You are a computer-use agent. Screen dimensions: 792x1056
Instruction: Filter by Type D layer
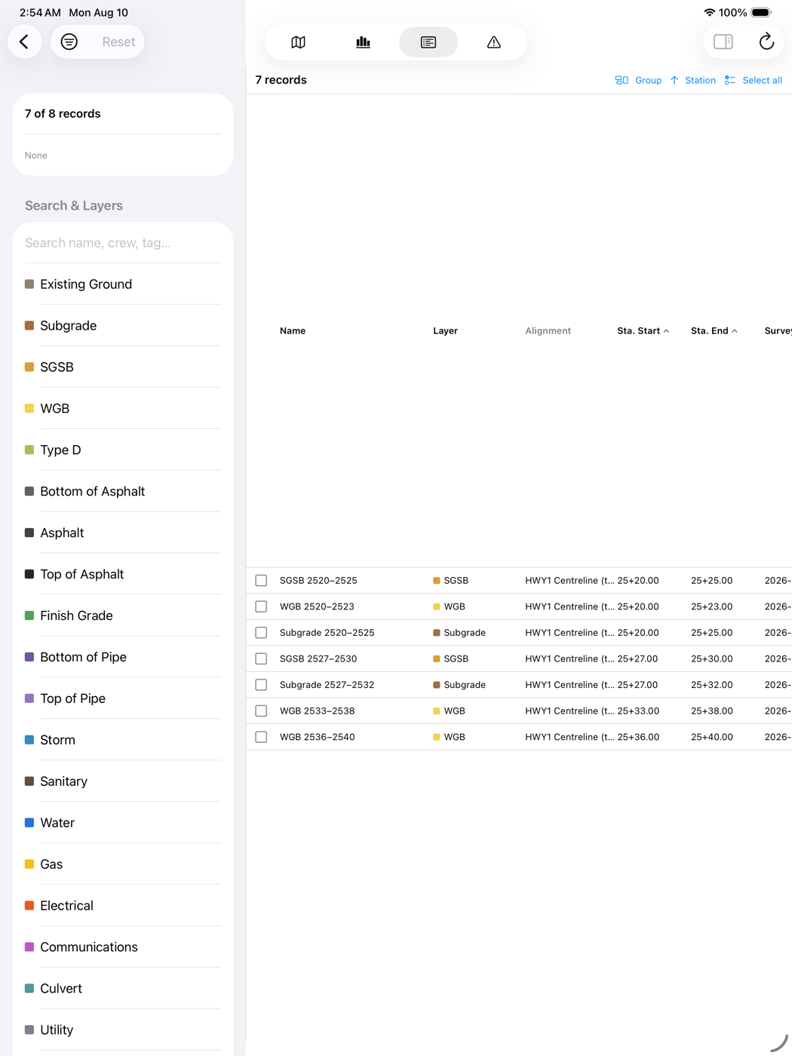coord(123,450)
